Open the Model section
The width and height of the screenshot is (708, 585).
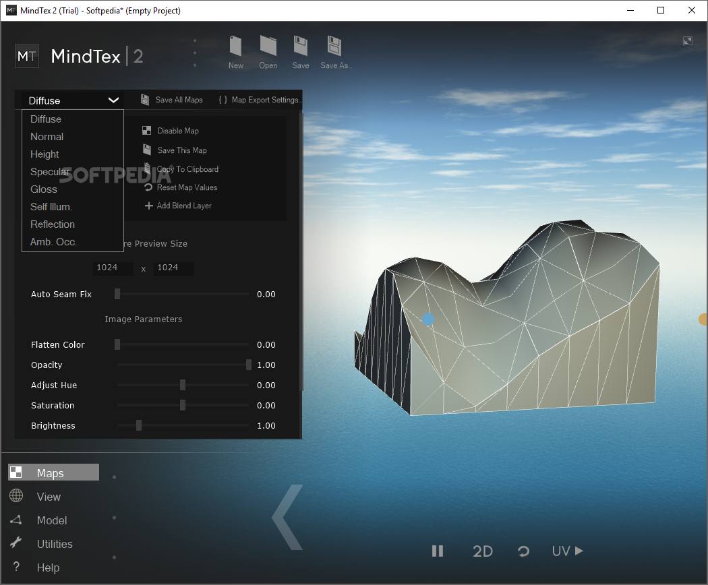point(52,520)
